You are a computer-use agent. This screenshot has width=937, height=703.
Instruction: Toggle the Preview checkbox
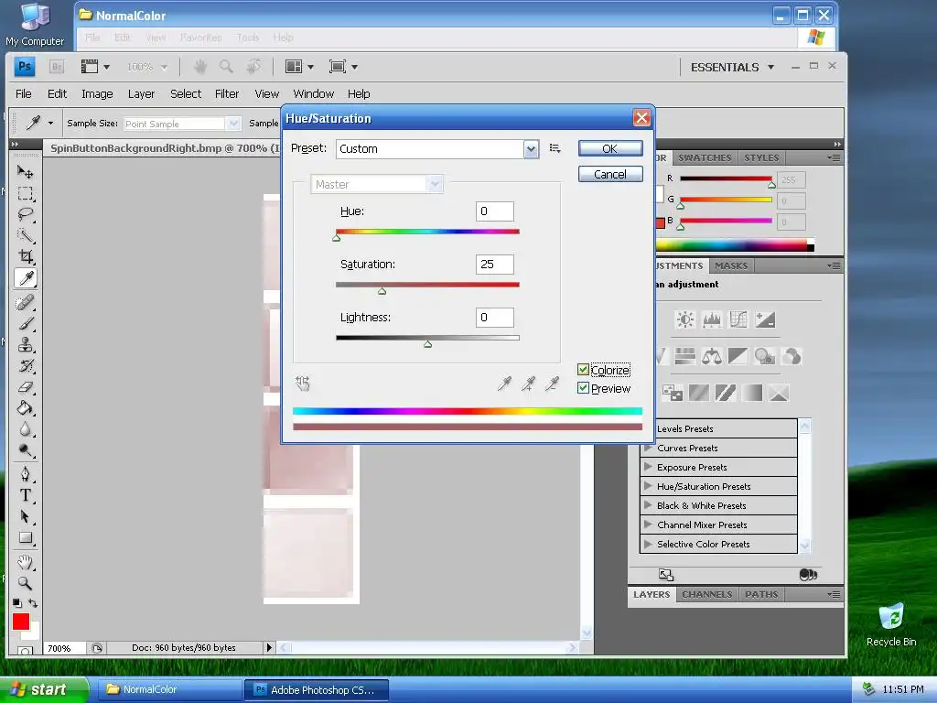click(x=583, y=388)
